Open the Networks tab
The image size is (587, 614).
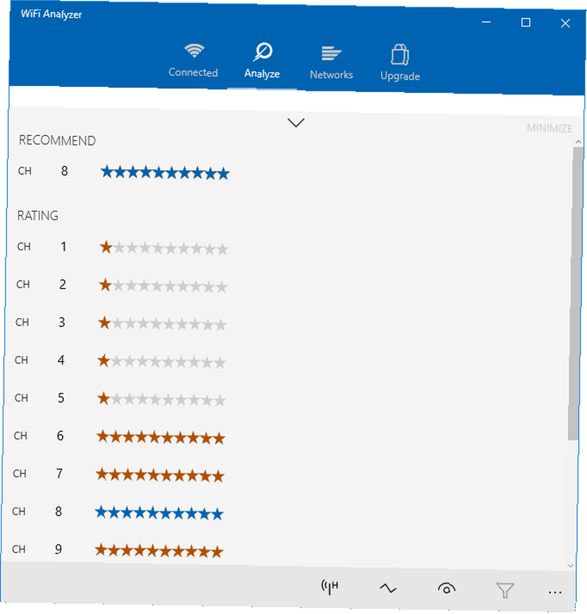coord(331,62)
